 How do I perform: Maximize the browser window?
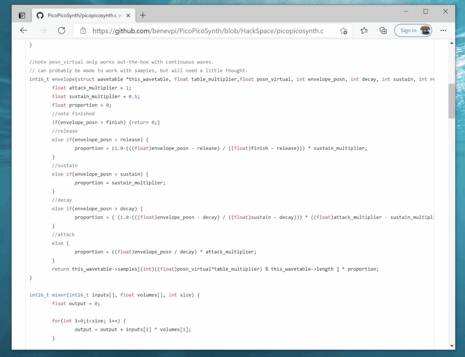point(426,12)
